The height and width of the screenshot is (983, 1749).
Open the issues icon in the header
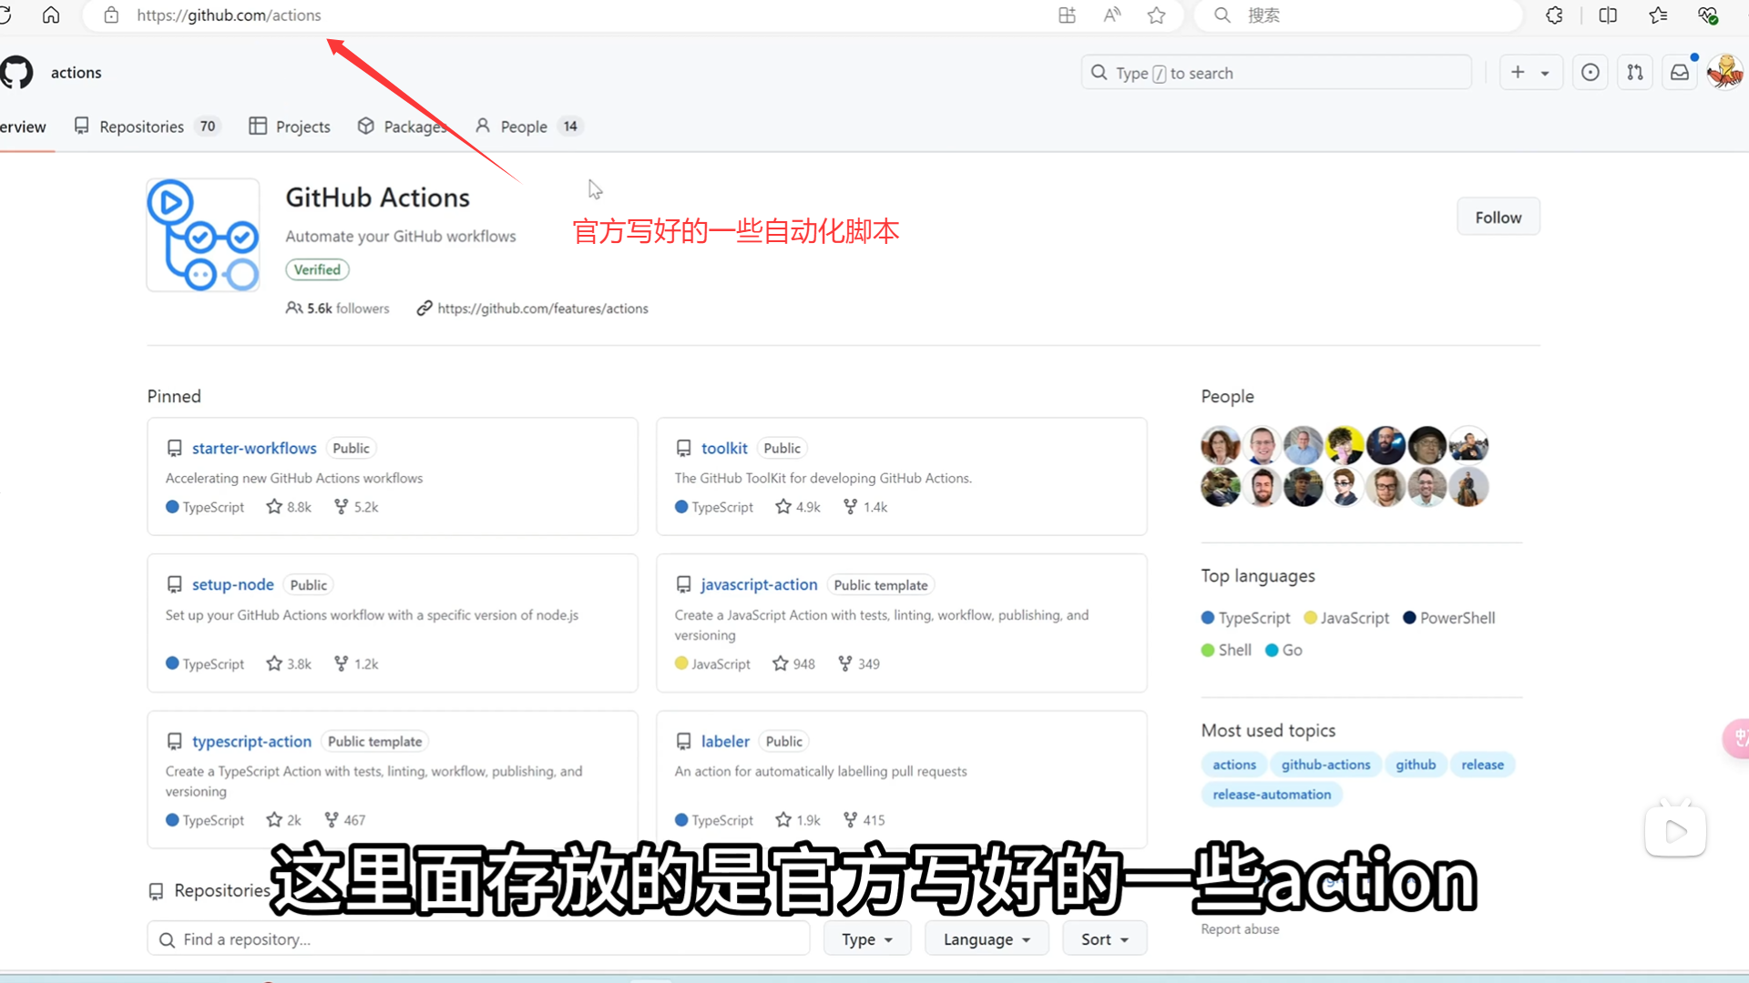[x=1590, y=73]
